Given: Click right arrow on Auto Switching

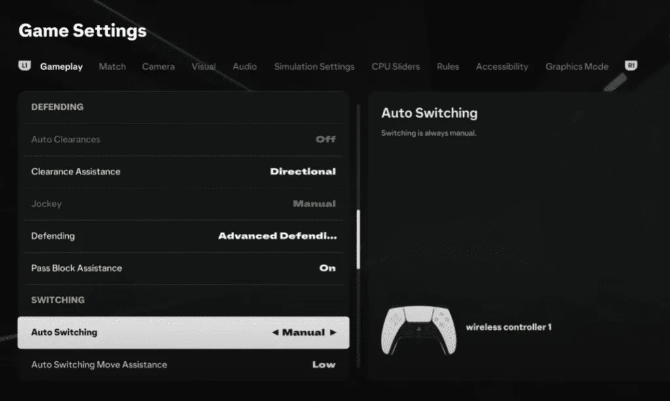Looking at the screenshot, I should pyautogui.click(x=333, y=332).
